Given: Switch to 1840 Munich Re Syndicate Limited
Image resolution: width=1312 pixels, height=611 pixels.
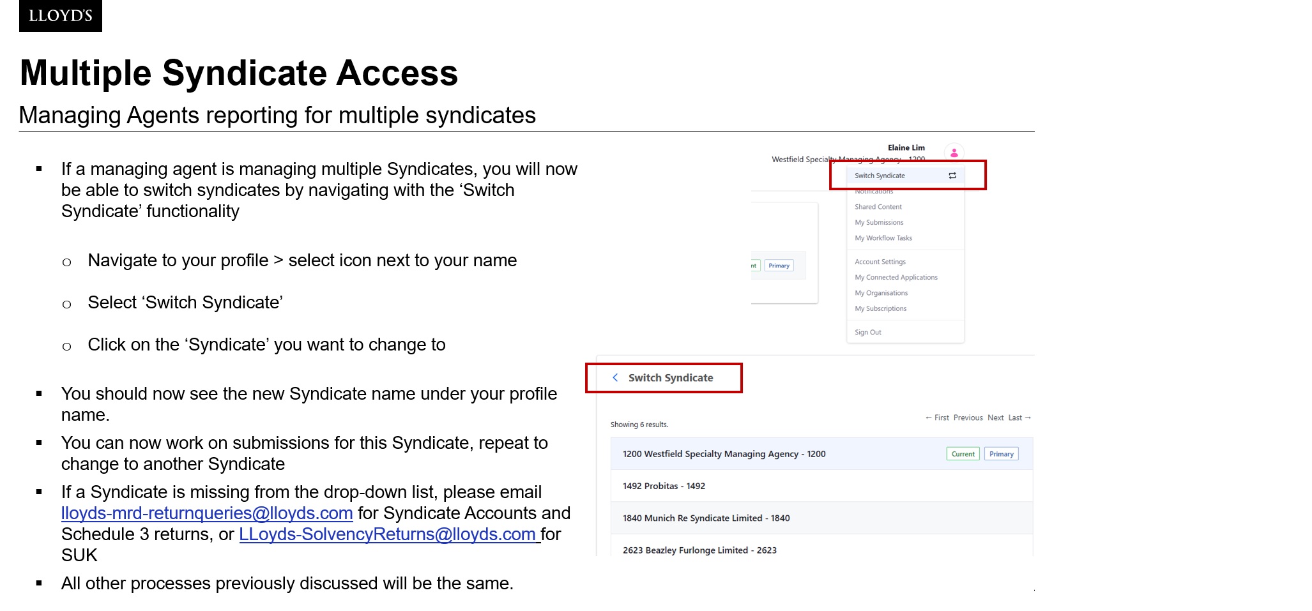Looking at the screenshot, I should (706, 518).
